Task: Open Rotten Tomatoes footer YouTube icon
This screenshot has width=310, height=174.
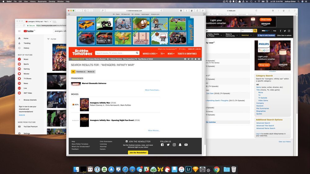Action: pyautogui.click(x=186, y=145)
